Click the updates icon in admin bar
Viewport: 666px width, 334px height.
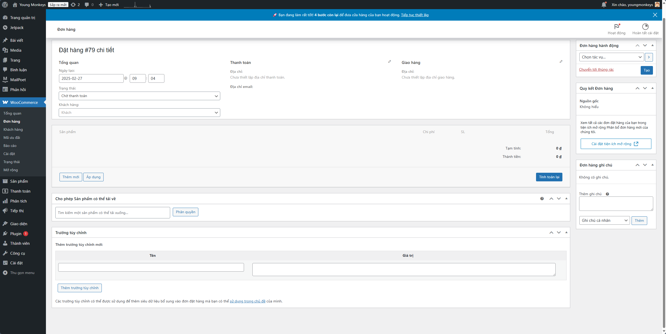tap(73, 5)
